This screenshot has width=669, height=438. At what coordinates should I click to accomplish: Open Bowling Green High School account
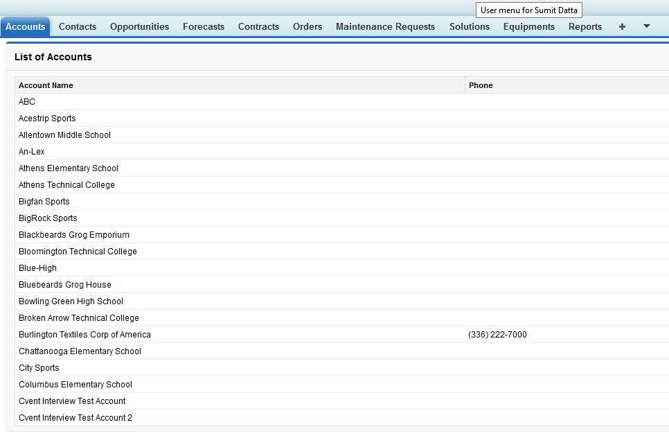(x=71, y=301)
